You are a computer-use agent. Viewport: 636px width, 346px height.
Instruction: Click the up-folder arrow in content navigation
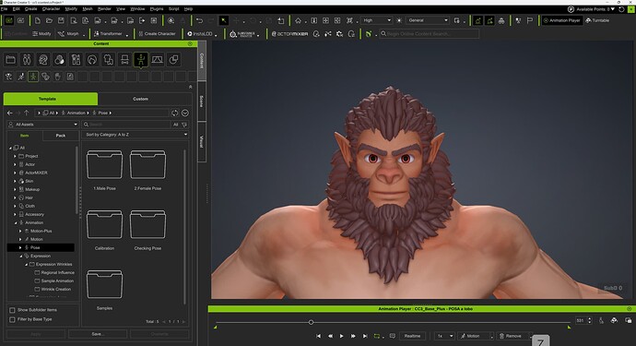(27, 113)
